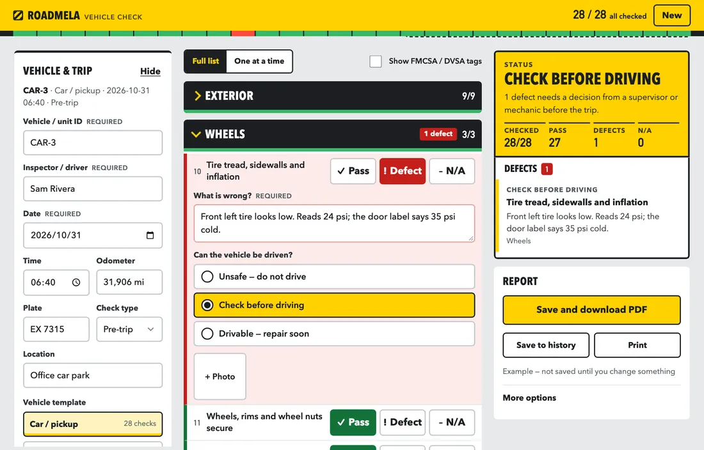Click the 28 checks label on template
The height and width of the screenshot is (450, 704).
(x=140, y=424)
